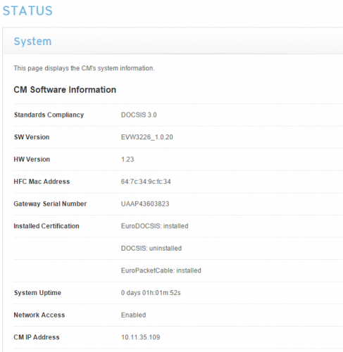Click the EuroPacketCable: installed entry
This screenshot has width=343, height=352.
point(161,270)
